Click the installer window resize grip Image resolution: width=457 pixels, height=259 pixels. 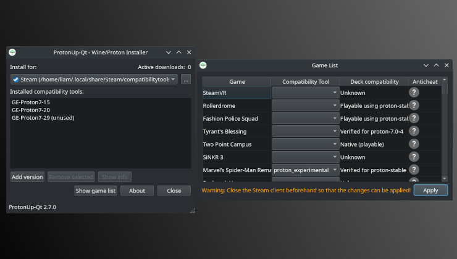coord(192,211)
